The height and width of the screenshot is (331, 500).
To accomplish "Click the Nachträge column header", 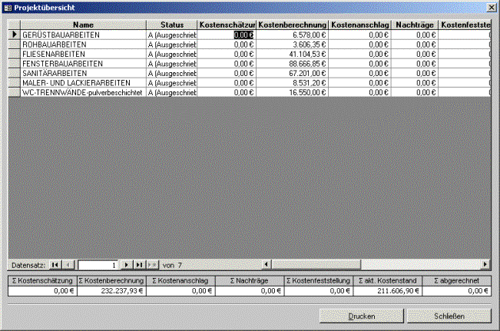I will pos(416,25).
